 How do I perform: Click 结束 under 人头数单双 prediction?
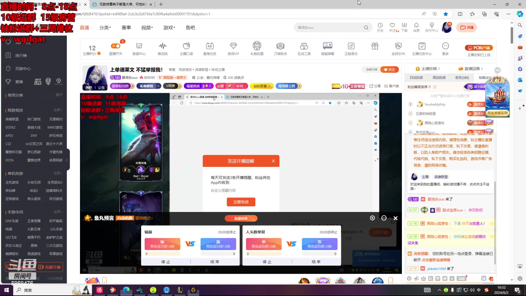pos(316,262)
